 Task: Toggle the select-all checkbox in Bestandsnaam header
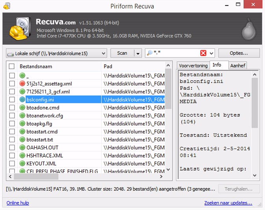tap(11, 66)
